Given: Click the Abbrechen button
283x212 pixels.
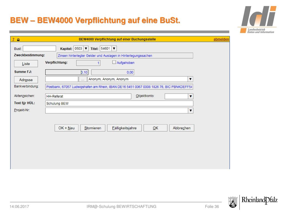Looking at the screenshot, I should click(182, 128).
